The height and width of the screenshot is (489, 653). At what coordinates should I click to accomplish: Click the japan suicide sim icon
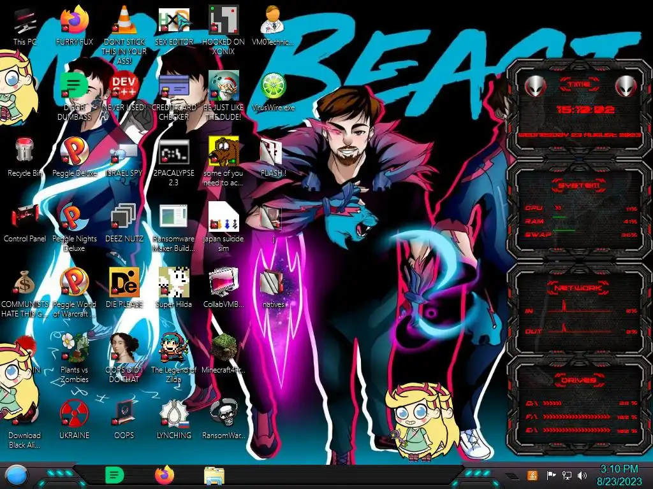pyautogui.click(x=223, y=227)
